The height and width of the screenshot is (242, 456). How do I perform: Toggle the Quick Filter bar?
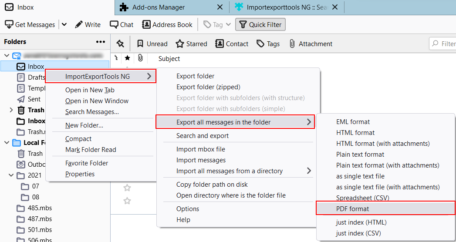point(260,25)
